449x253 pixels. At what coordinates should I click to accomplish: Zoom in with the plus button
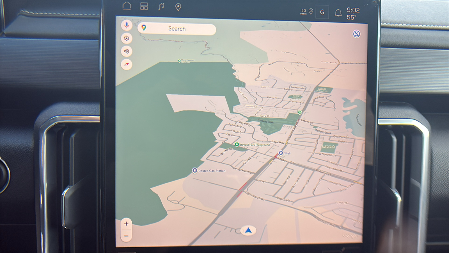pos(126,224)
